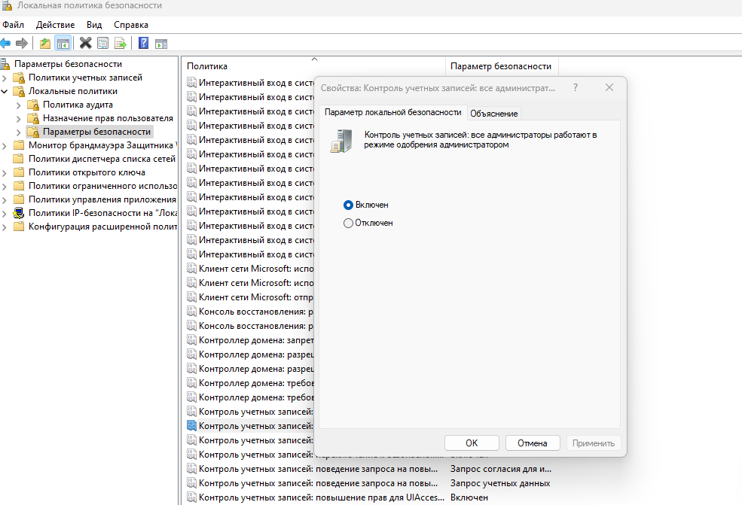The height and width of the screenshot is (505, 742).
Task: Open the Вид menu
Action: click(94, 25)
